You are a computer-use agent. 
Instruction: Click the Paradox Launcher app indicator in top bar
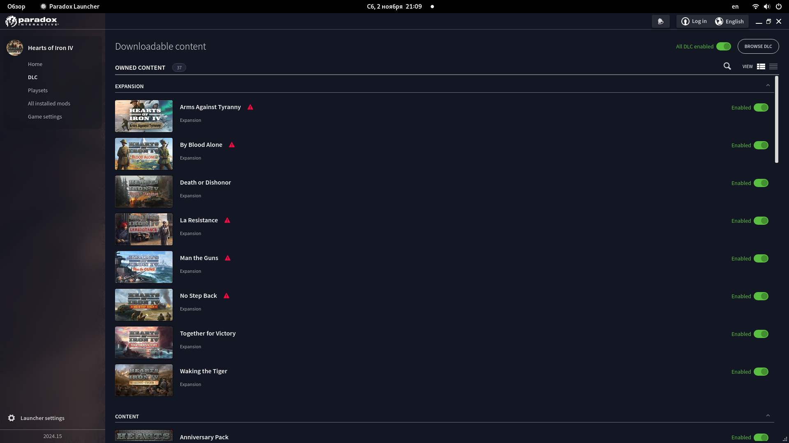(x=70, y=7)
